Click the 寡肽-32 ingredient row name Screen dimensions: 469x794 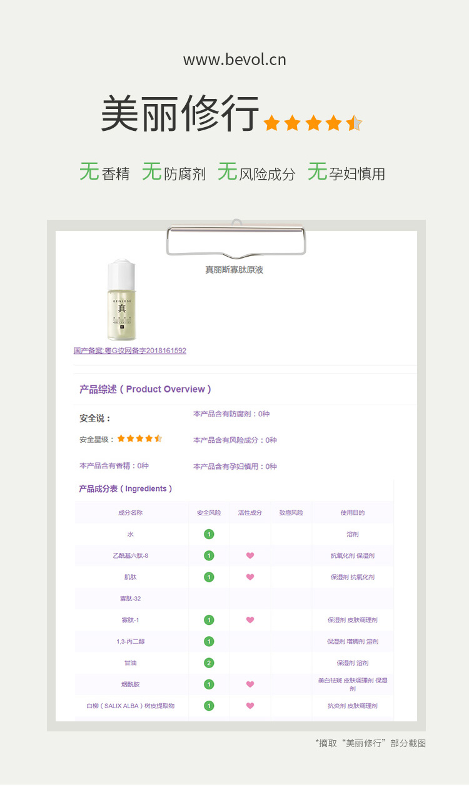click(x=130, y=599)
